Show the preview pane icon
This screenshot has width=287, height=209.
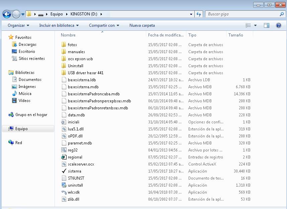[x=267, y=25]
